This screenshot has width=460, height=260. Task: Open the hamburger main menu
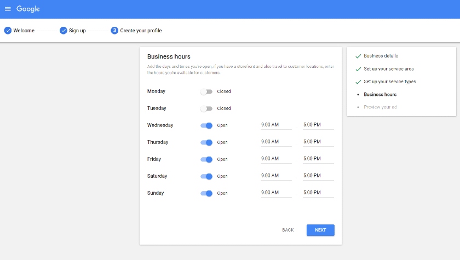8,9
